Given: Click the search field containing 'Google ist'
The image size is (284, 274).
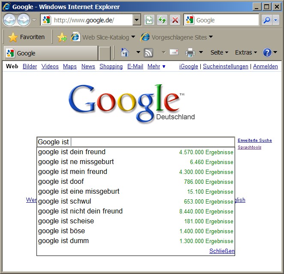Looking at the screenshot, I should pos(136,142).
